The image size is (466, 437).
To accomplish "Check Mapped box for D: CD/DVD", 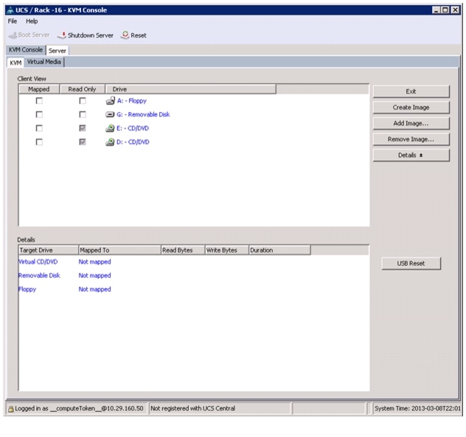I will [39, 142].
